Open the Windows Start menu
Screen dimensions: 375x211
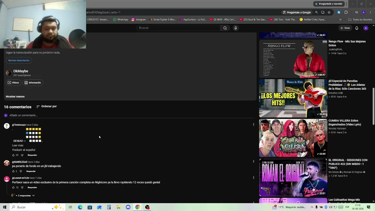click(4, 207)
